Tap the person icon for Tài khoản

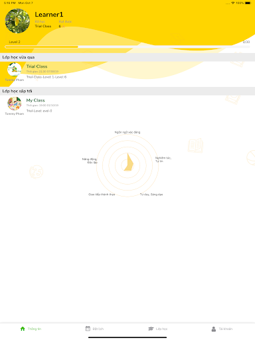pos(214,329)
